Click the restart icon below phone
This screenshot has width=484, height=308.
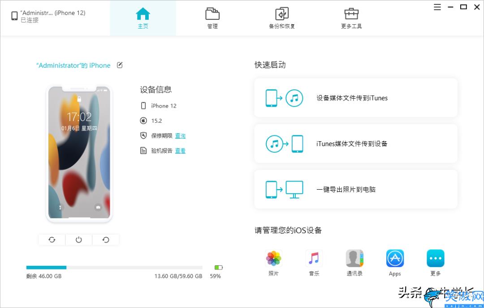[106, 240]
